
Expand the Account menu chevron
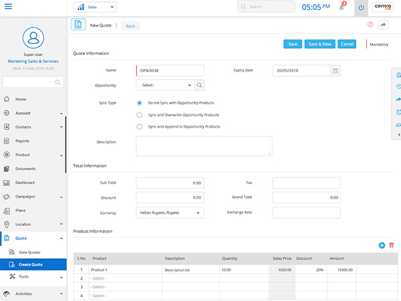click(61, 114)
